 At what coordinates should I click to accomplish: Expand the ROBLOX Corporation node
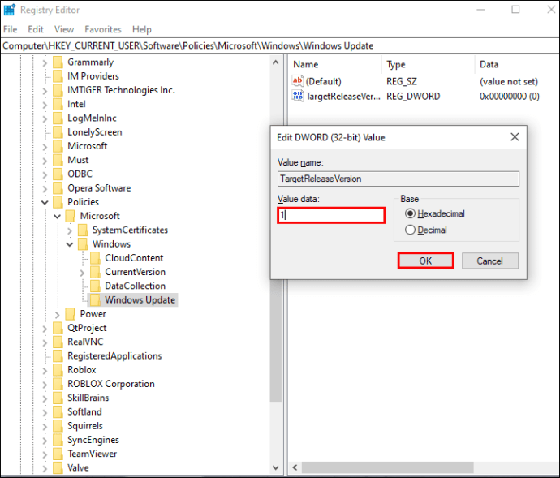tap(45, 385)
